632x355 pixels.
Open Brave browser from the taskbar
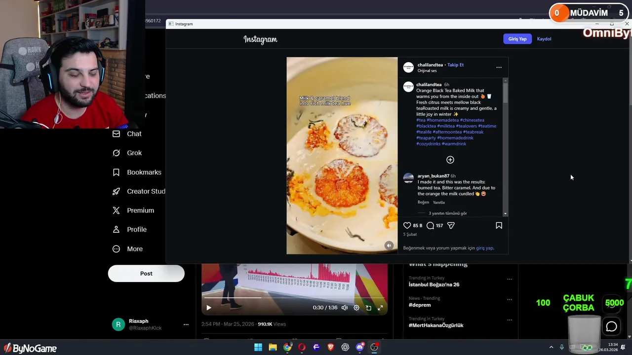(x=331, y=348)
